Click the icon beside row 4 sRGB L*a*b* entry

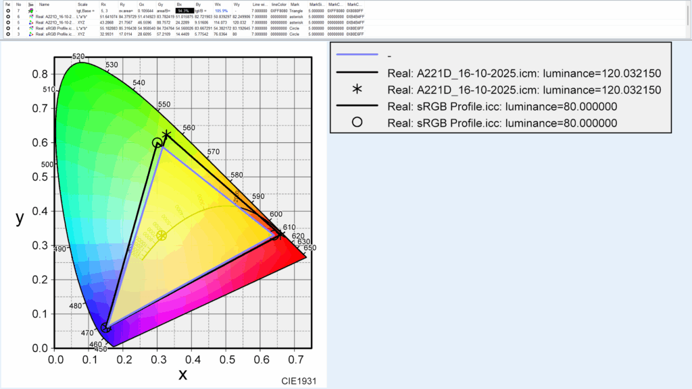pyautogui.click(x=30, y=28)
